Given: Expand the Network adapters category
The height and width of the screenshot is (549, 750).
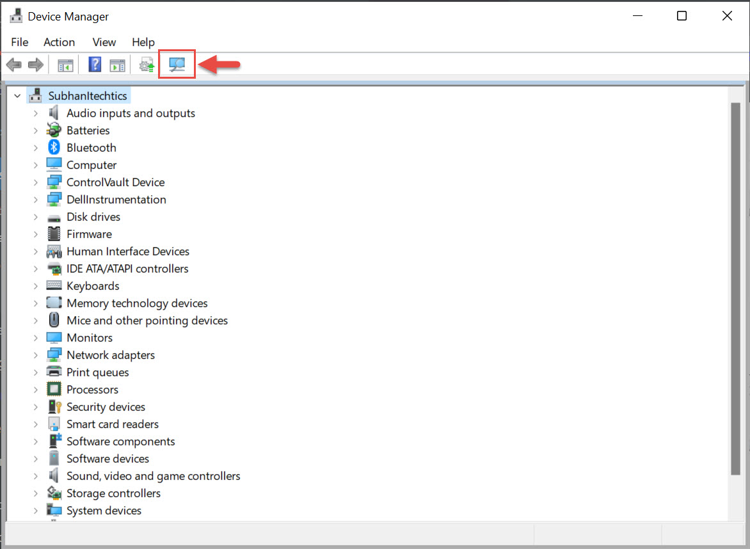Looking at the screenshot, I should (36, 354).
